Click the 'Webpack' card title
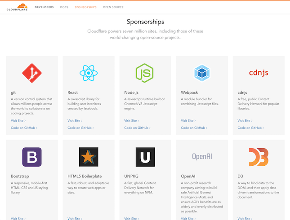Screen dimensions: 290x220 pos(189,92)
